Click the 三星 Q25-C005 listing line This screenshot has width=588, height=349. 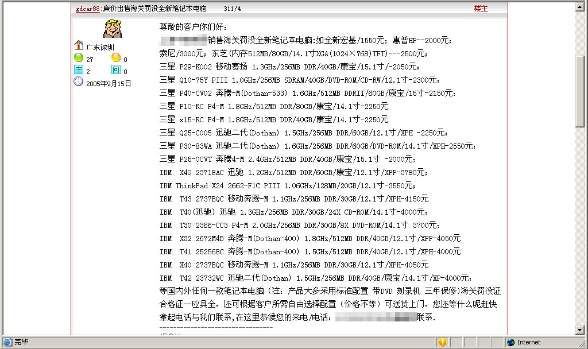[x=304, y=133]
